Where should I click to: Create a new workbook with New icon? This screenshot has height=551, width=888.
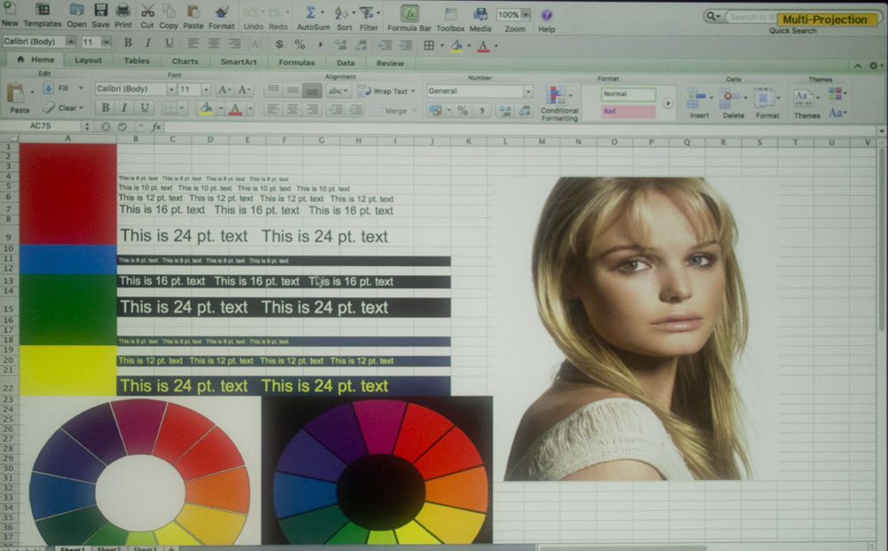(9, 10)
